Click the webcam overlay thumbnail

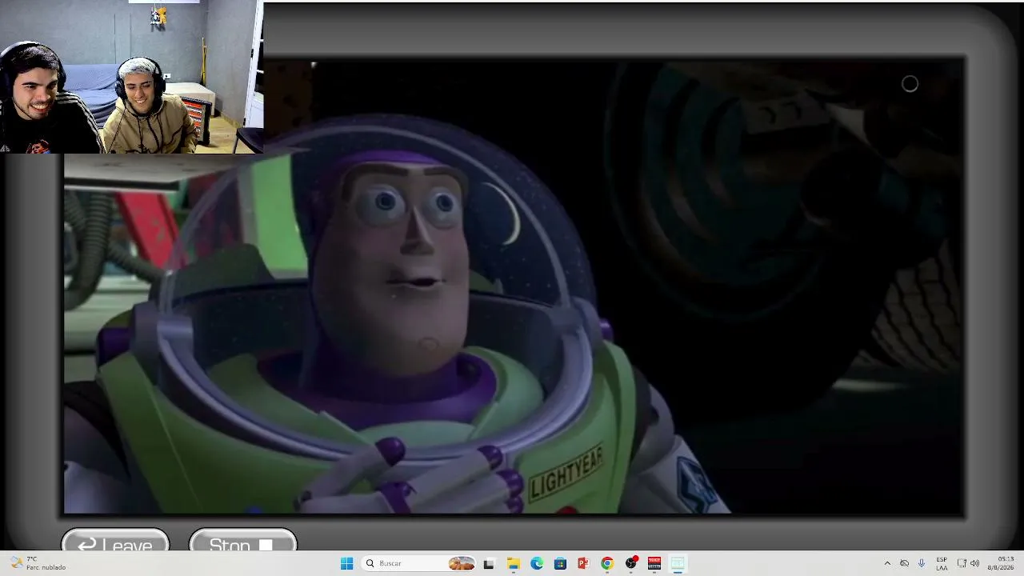pos(131,77)
